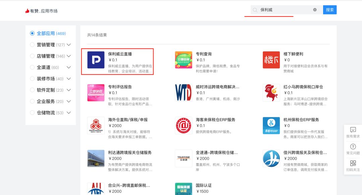
Task: Click the 我有需求 feedback icon
Action: [x=353, y=130]
